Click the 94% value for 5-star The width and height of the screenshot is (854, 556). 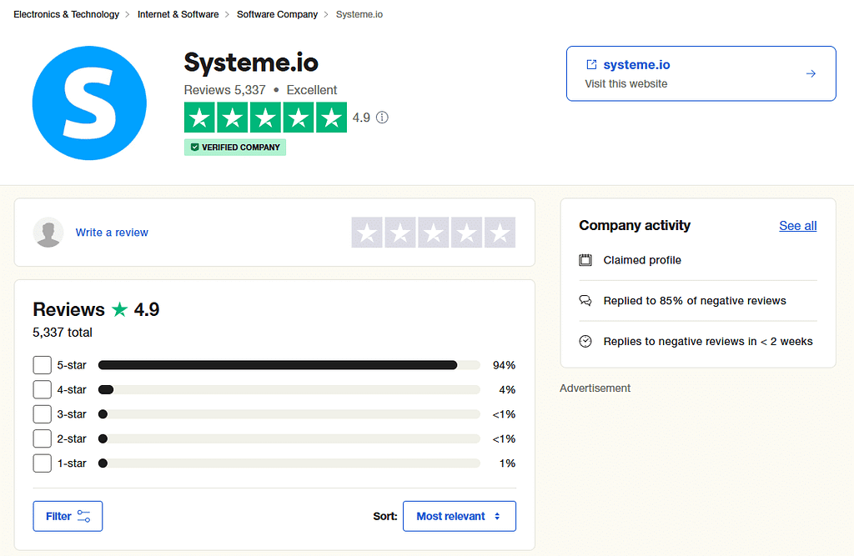[504, 365]
